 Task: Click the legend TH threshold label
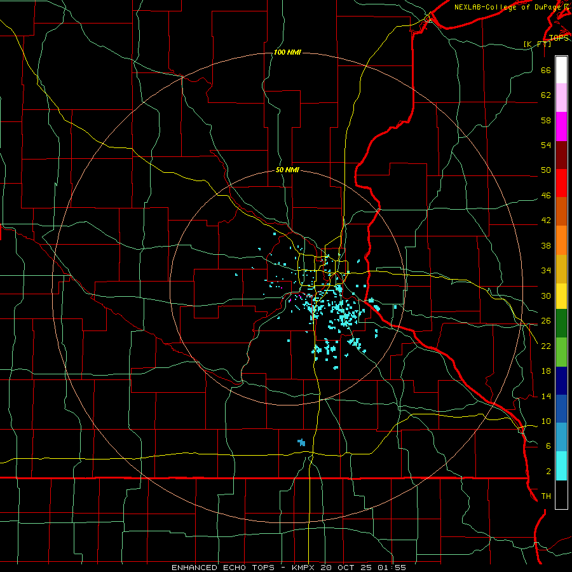546,496
